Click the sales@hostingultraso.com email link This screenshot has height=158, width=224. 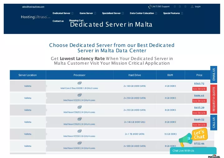click(x=33, y=7)
